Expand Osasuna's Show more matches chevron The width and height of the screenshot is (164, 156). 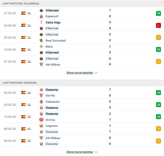[x=96, y=152]
